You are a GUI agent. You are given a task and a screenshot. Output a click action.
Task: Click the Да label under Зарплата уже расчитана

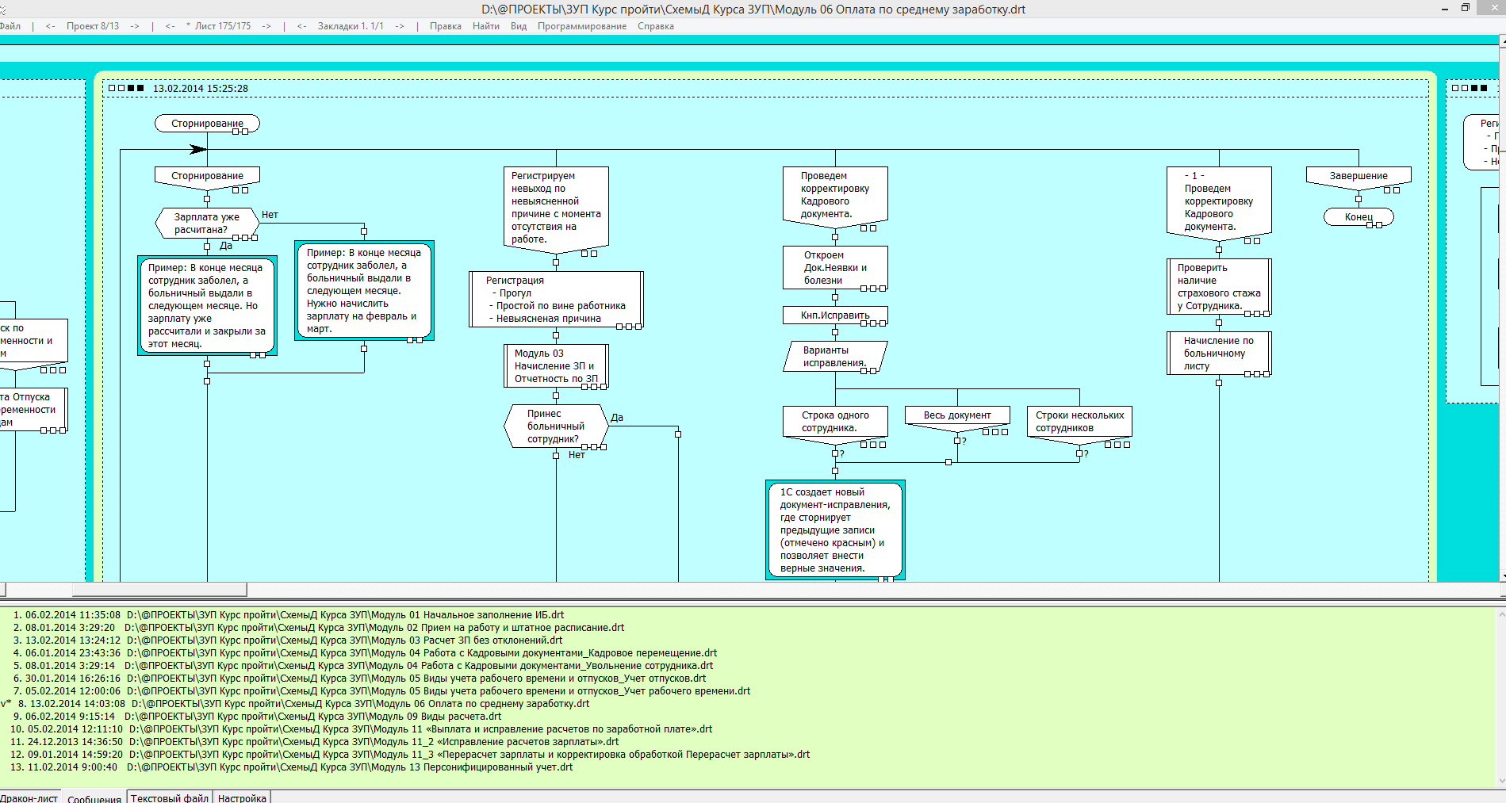point(226,246)
